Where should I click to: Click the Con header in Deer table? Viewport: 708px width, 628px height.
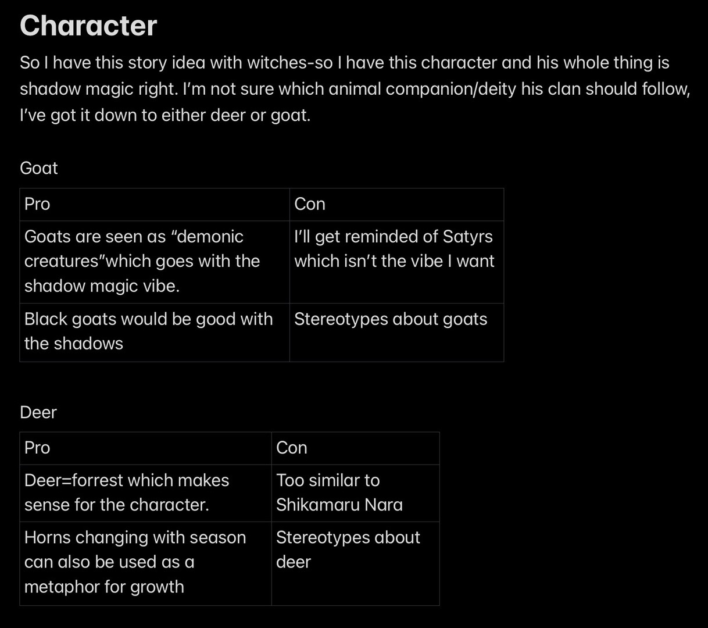[356, 448]
